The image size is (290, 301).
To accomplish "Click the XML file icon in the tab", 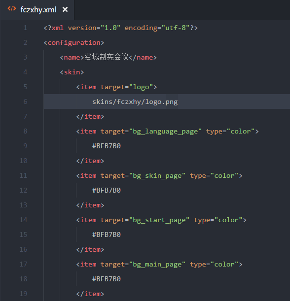I will 12,9.
